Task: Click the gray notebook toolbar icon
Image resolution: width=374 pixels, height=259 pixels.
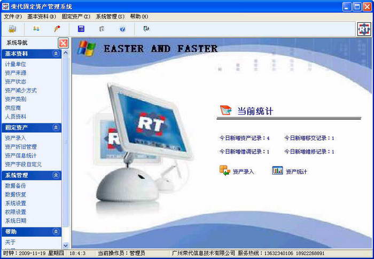Action: [x=102, y=29]
